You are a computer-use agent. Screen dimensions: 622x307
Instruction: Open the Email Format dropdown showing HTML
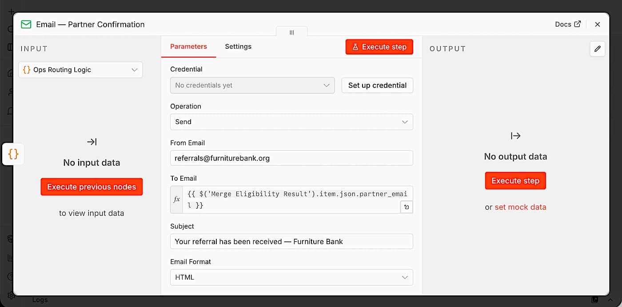291,277
